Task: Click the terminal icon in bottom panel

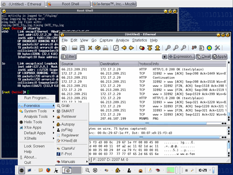Action: 29,170
